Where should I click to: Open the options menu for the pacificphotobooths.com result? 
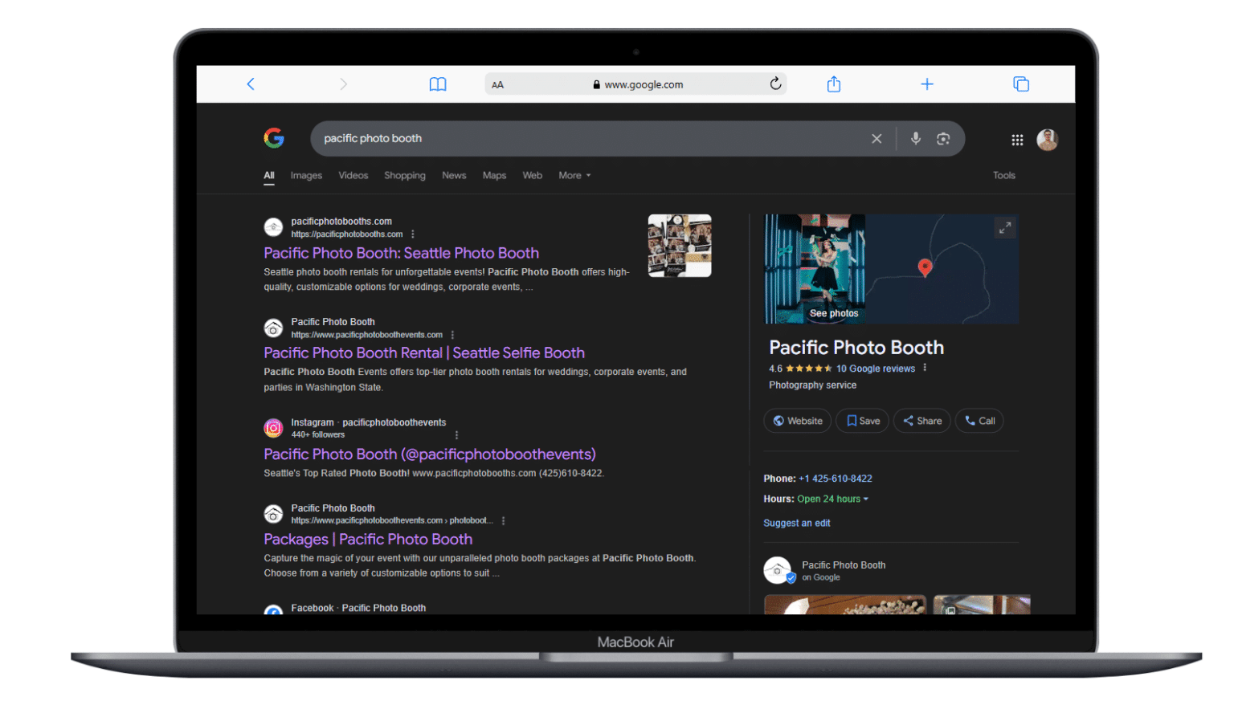click(x=413, y=234)
